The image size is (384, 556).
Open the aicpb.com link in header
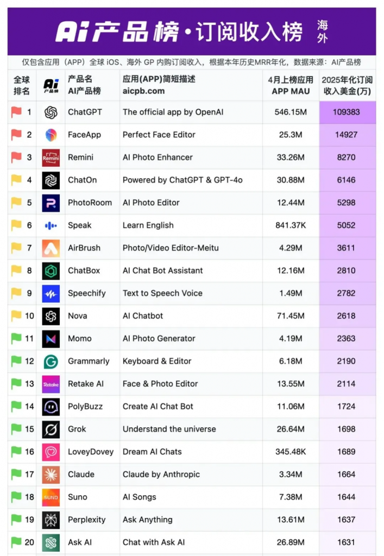(x=143, y=91)
